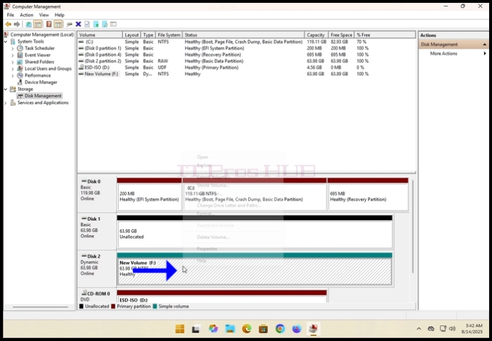Collapse the Storage tree node
Image resolution: width=492 pixels, height=341 pixels.
point(6,89)
